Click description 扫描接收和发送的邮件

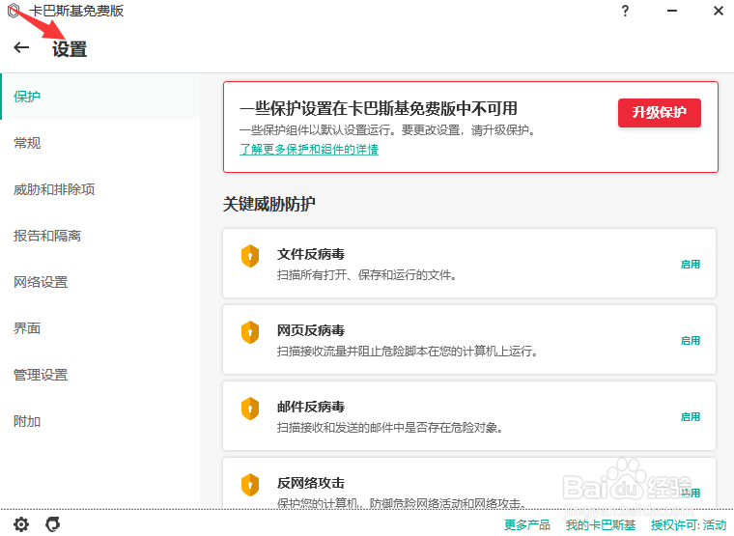click(389, 428)
